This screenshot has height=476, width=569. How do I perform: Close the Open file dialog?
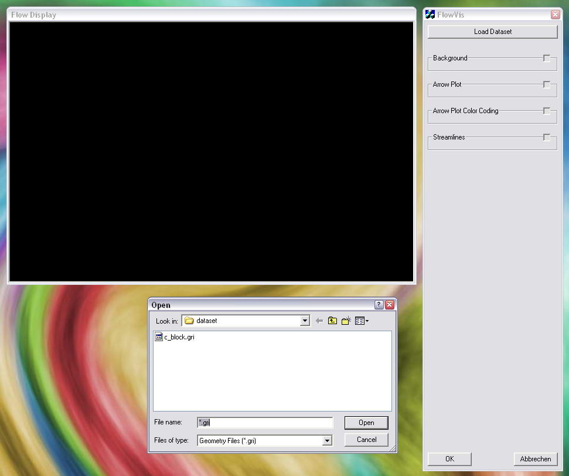390,305
